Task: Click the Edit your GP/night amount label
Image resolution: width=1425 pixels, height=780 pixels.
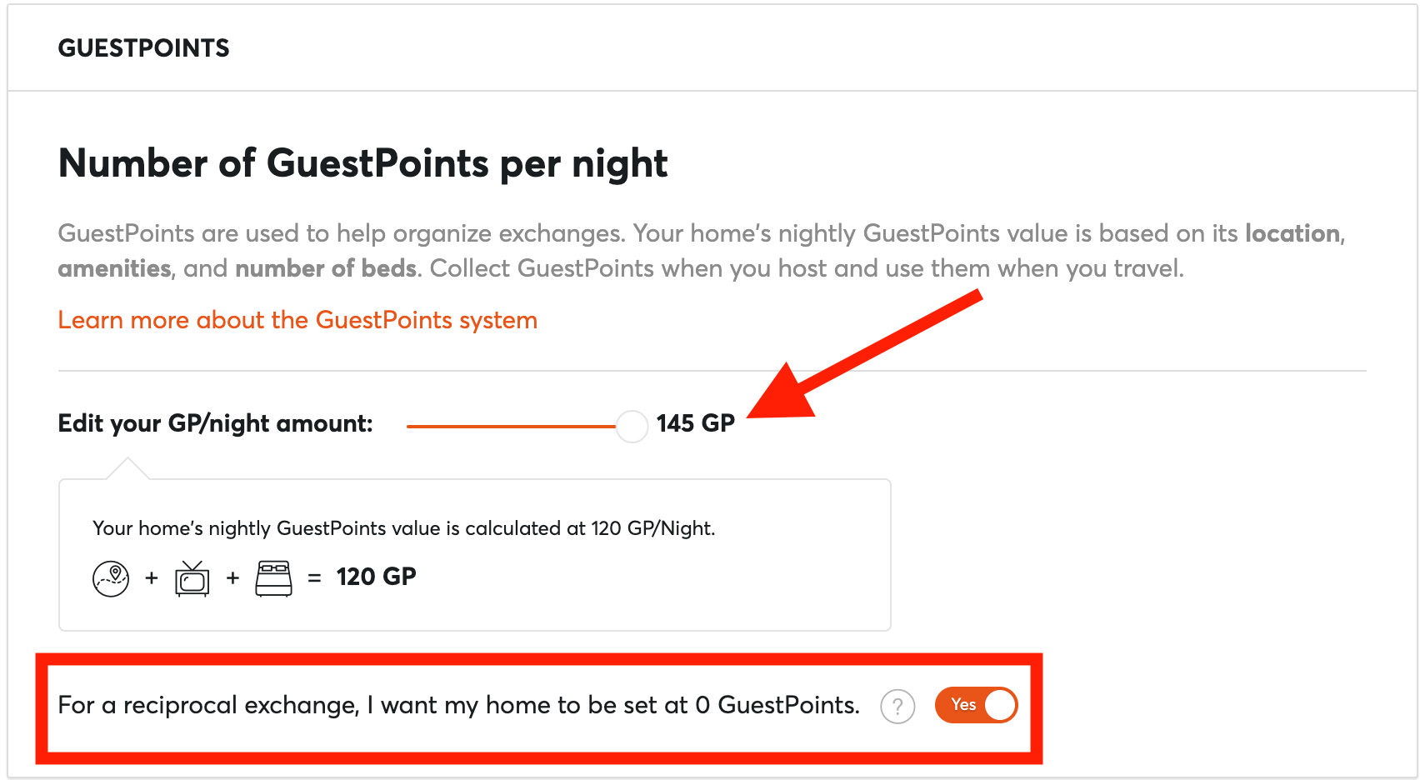Action: click(x=215, y=423)
